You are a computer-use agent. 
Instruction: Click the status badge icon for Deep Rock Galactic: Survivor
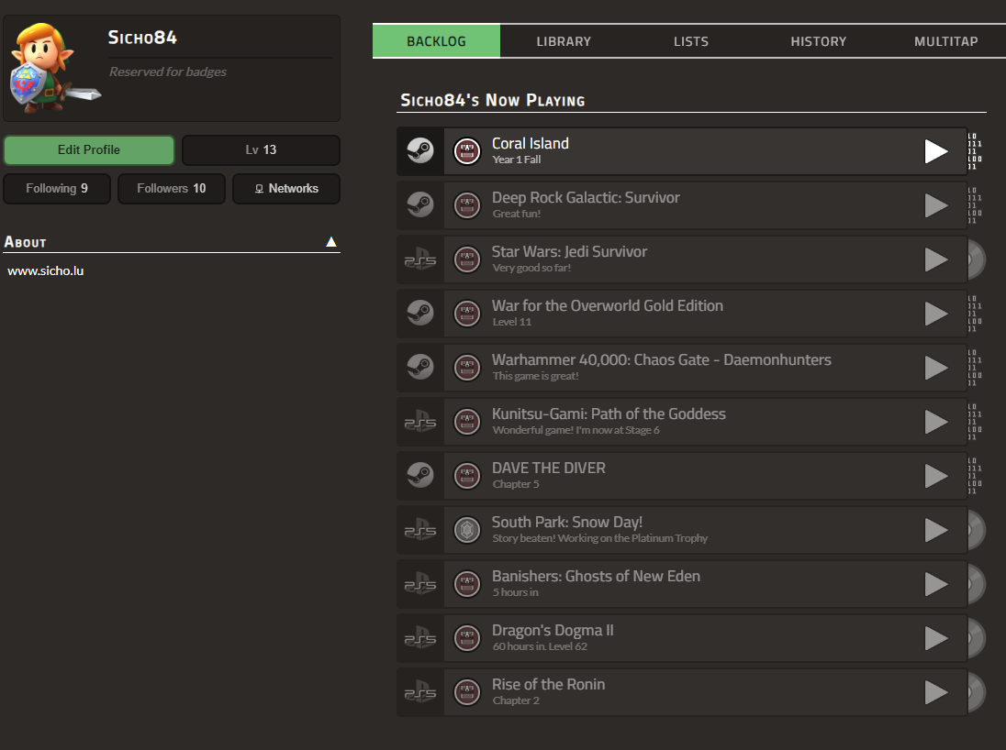tap(467, 205)
